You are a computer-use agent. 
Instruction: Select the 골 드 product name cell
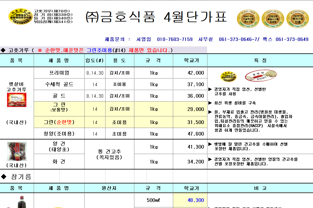click(x=59, y=96)
